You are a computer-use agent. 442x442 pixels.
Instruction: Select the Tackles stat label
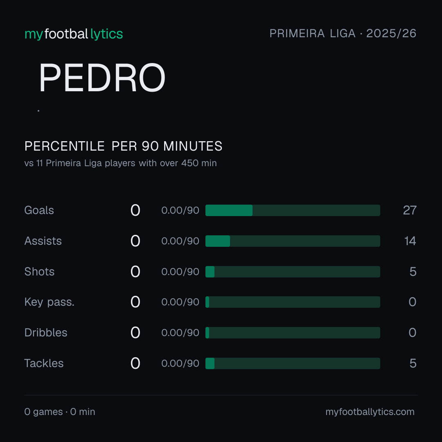[44, 363]
